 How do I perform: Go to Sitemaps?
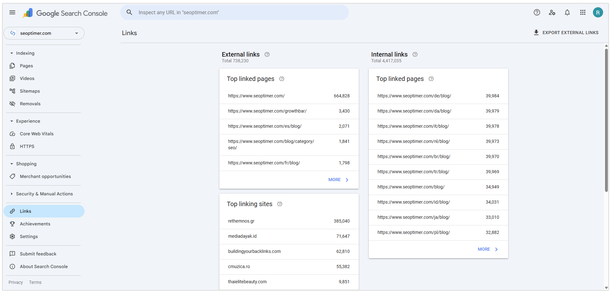[x=44, y=91]
